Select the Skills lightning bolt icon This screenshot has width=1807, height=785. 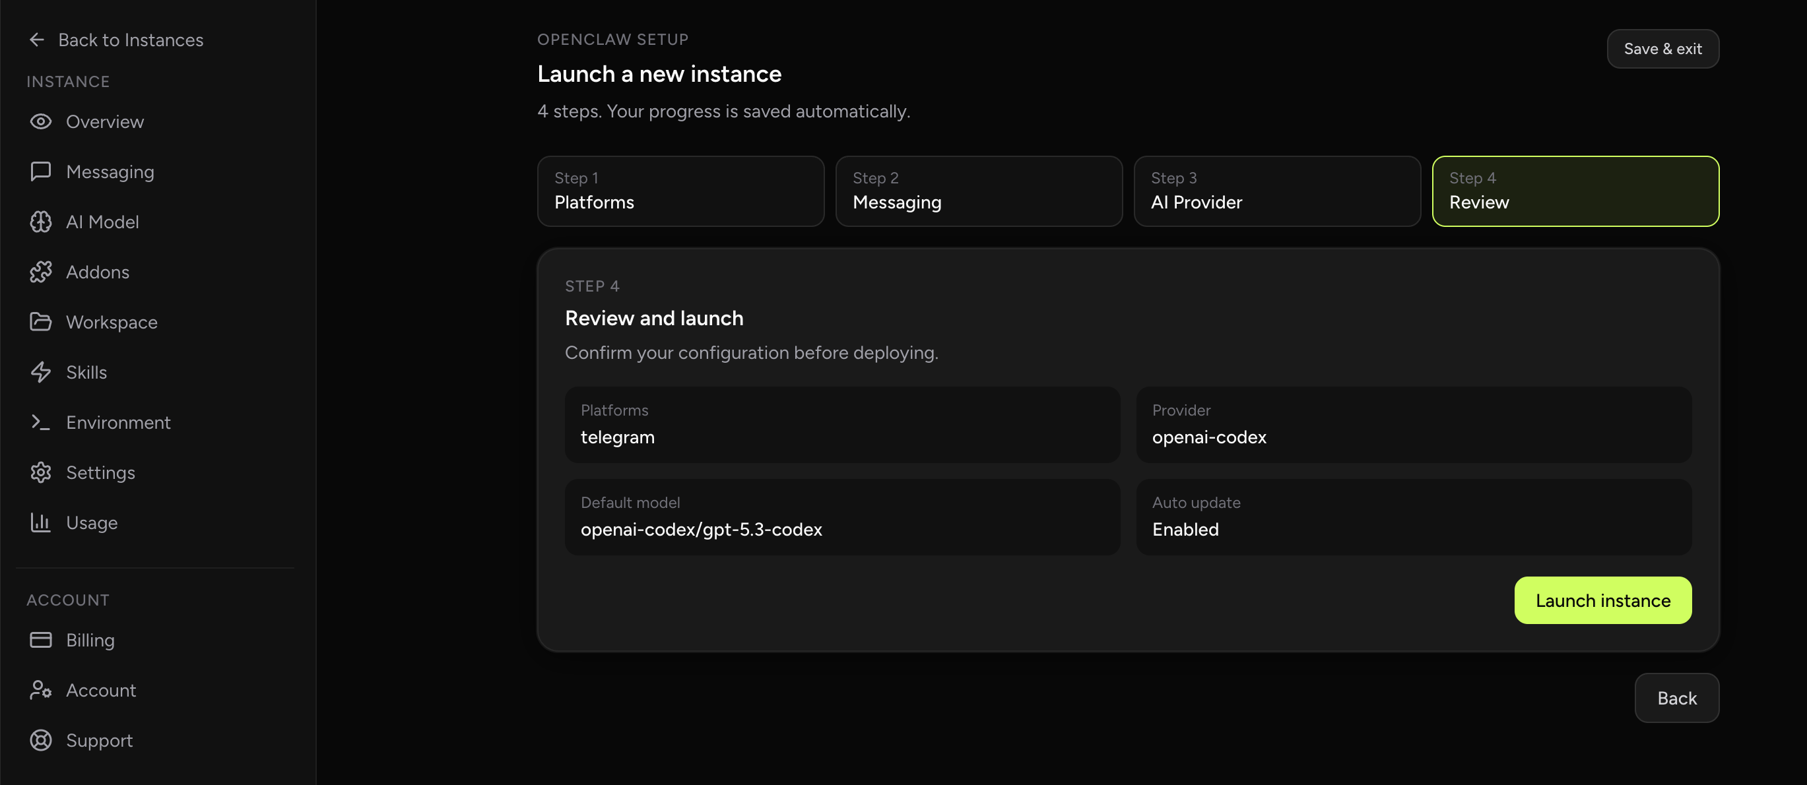click(x=41, y=372)
